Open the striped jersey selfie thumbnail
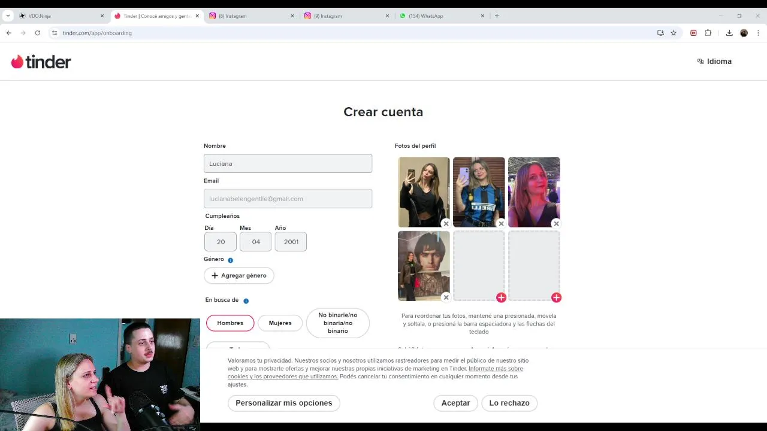The width and height of the screenshot is (767, 431). [479, 192]
